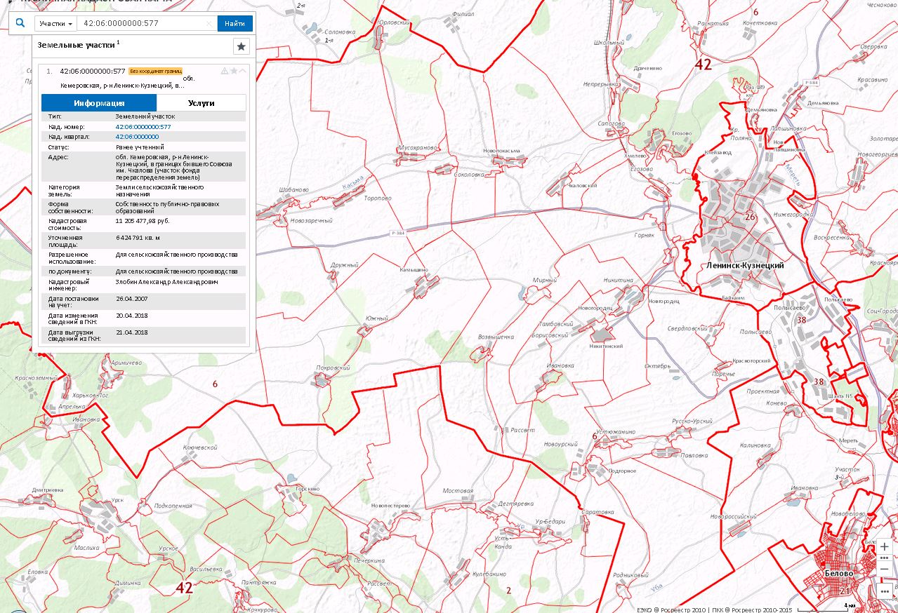Click the Харьков Лог label on map
This screenshot has width=898, height=613.
(89, 395)
